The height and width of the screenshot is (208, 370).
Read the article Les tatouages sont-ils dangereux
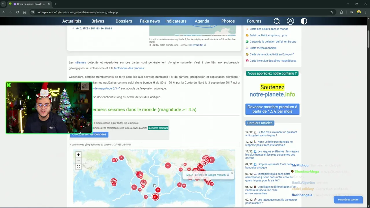(271, 201)
